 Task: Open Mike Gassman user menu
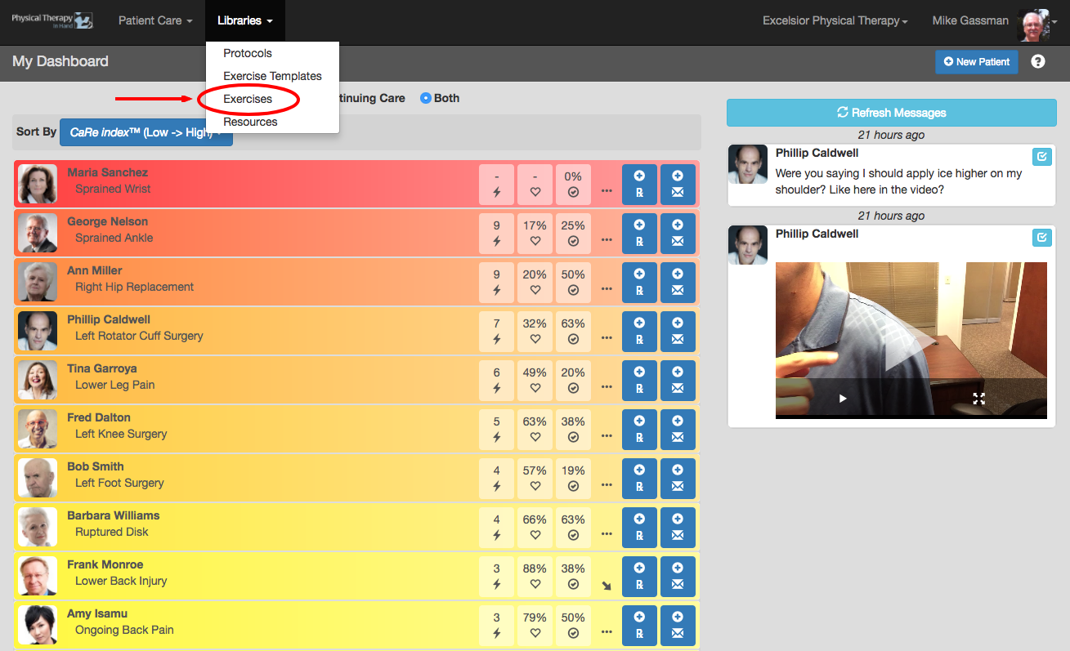(x=970, y=20)
